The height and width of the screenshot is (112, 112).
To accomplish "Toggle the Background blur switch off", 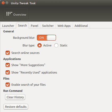I will (x=46, y=38).
